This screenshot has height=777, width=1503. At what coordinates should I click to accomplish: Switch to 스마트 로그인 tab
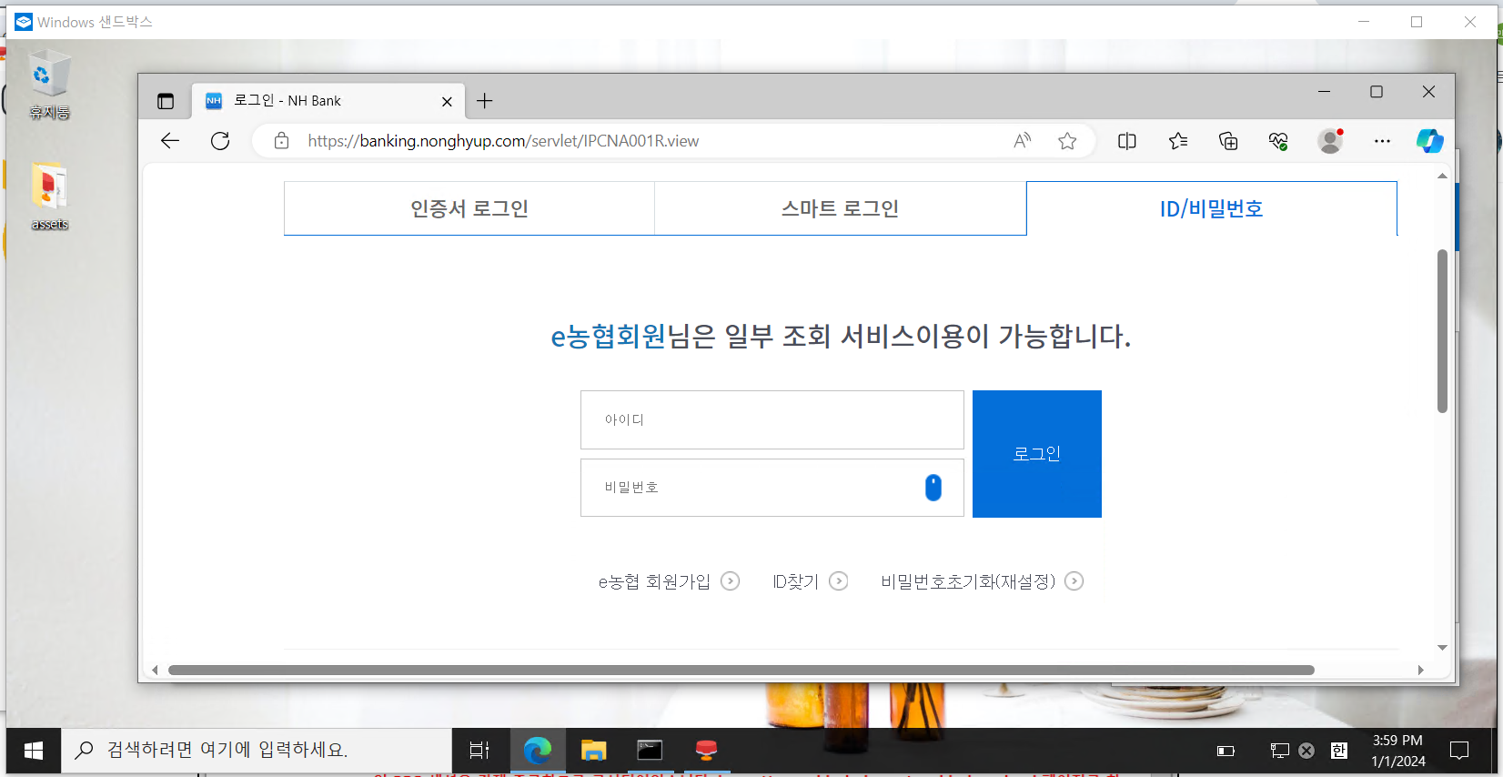[840, 208]
